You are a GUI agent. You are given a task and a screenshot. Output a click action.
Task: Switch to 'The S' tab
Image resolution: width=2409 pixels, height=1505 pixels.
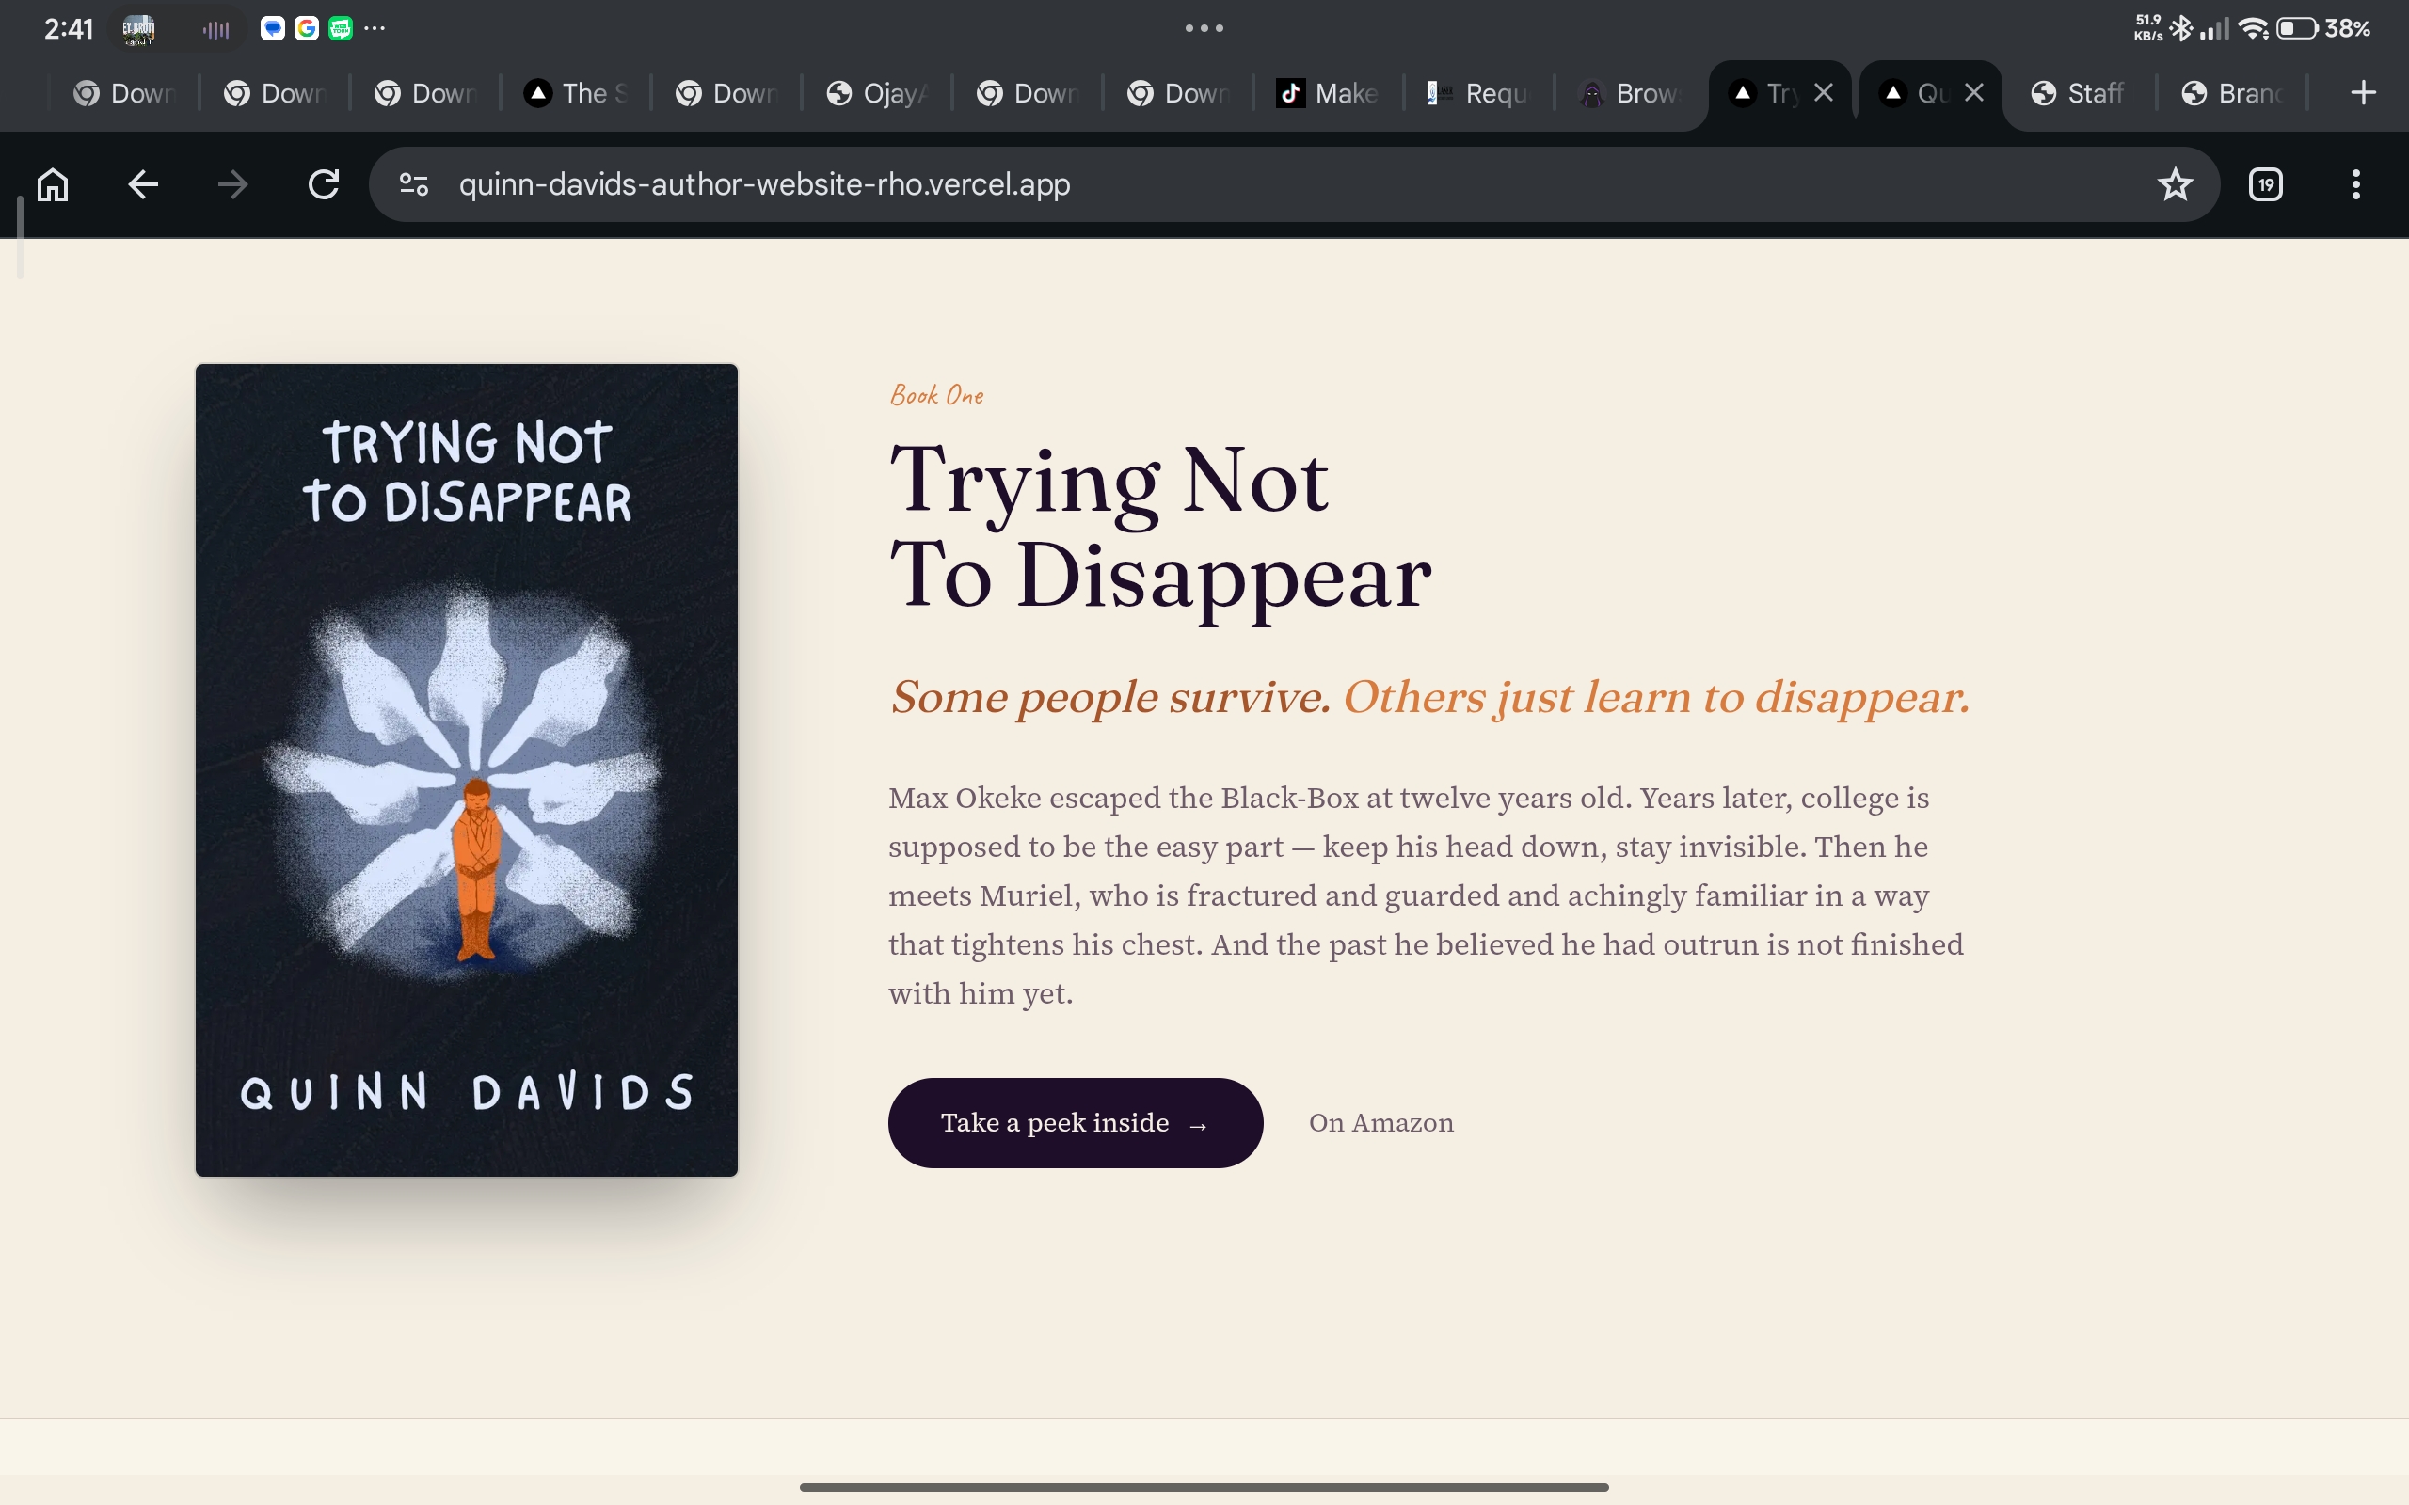pos(575,93)
